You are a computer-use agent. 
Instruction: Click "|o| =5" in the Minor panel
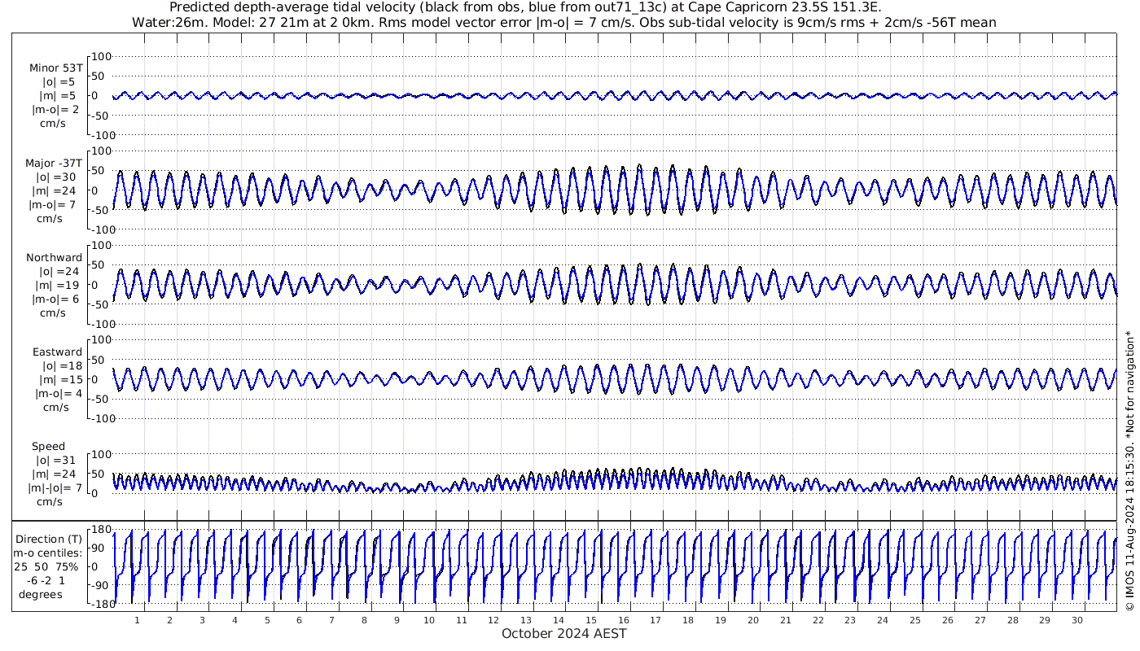click(59, 82)
